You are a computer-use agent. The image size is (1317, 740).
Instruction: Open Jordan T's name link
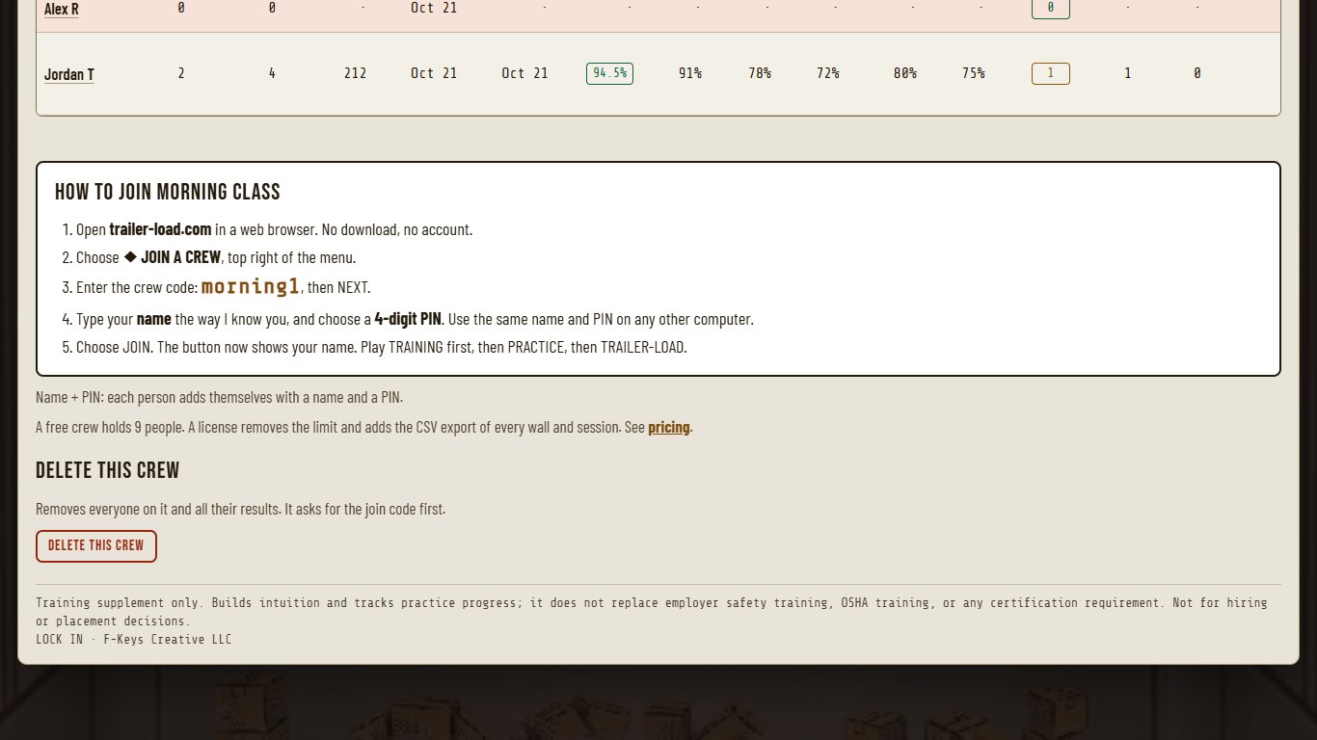coord(69,74)
